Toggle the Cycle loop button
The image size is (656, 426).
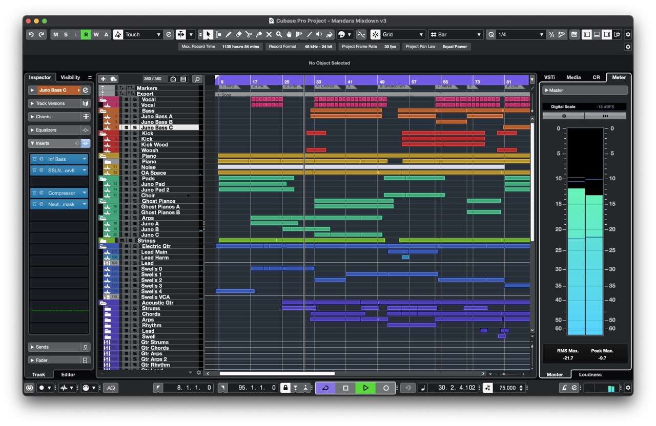pos(325,388)
